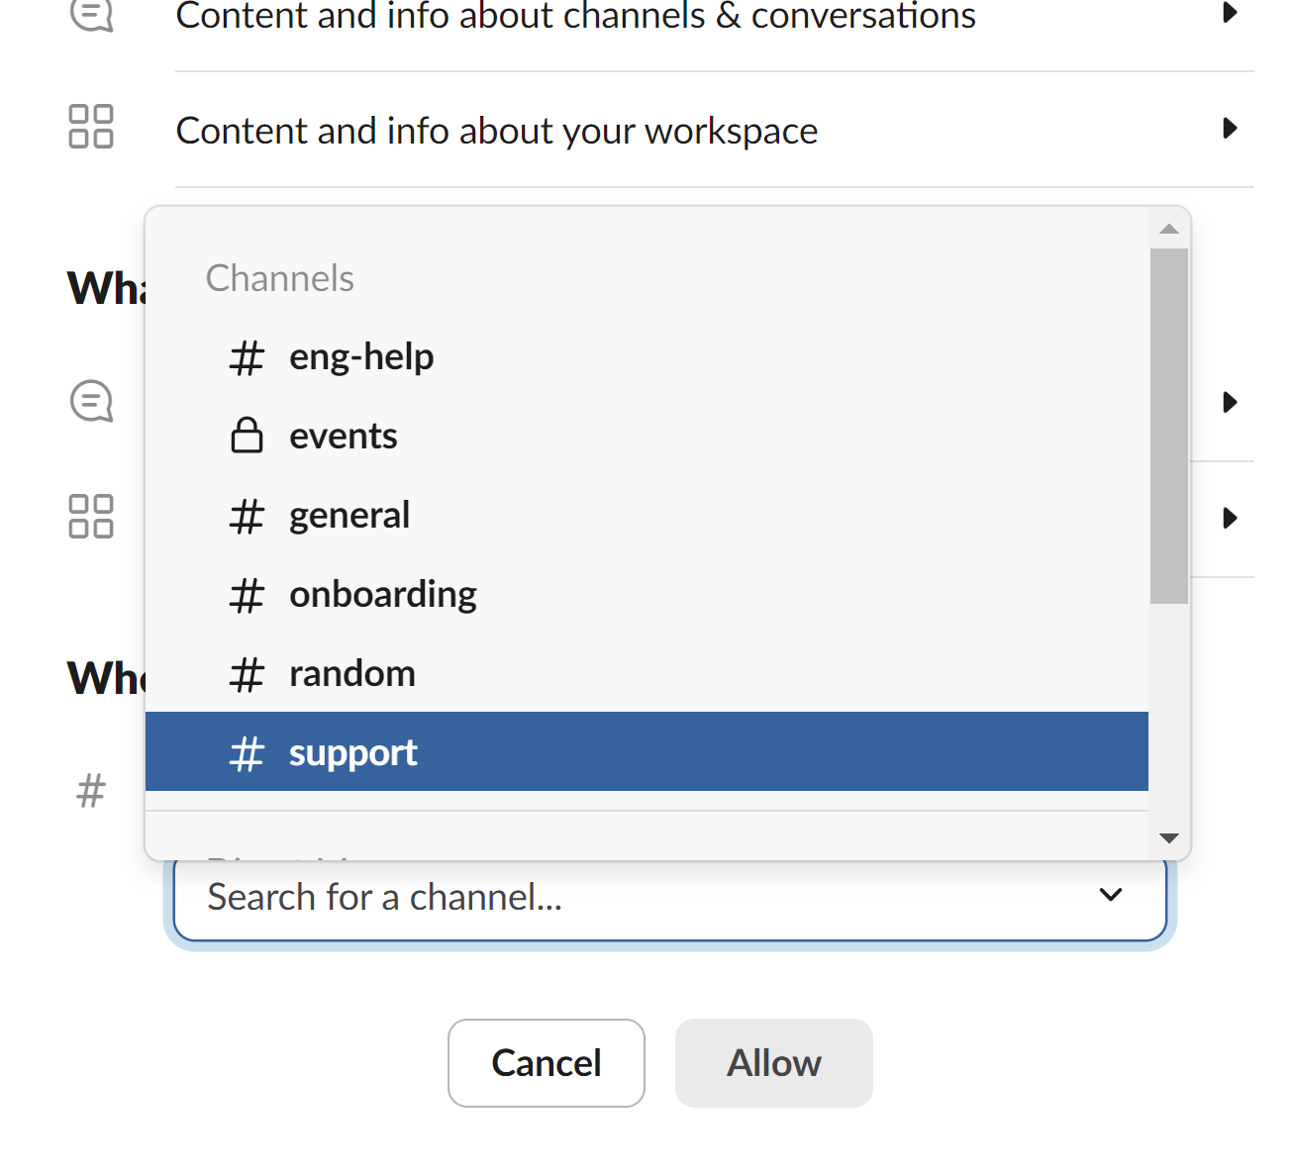Click the hash icon beside onboarding
This screenshot has height=1175, width=1293.
click(247, 595)
